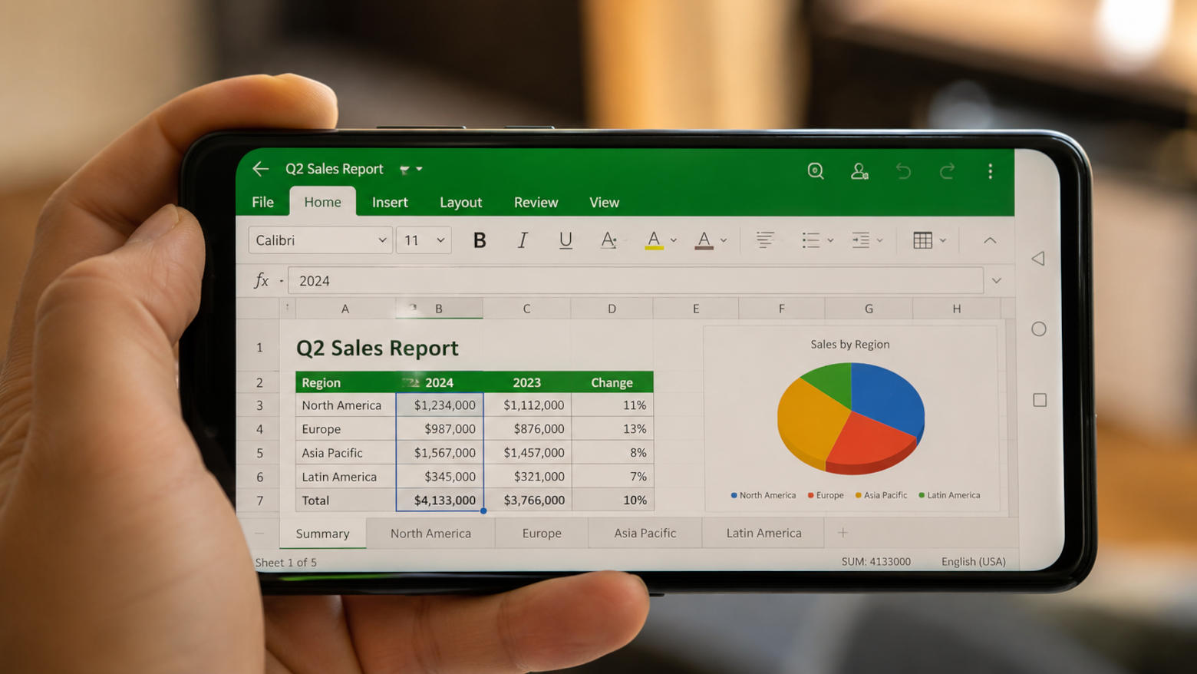Switch to the Layout ribbon tab
This screenshot has height=674, width=1197.
(x=460, y=203)
